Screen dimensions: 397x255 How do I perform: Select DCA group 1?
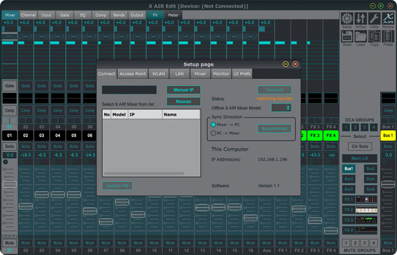click(346, 127)
